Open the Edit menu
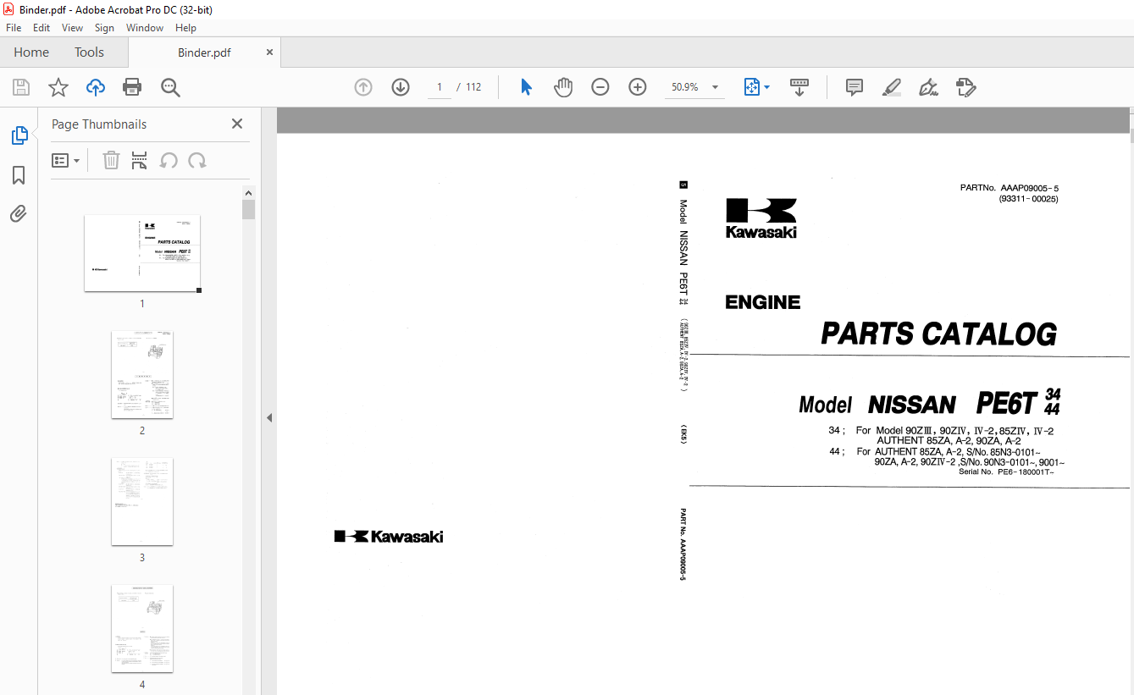Viewport: 1134px width, 695px height. [x=41, y=28]
